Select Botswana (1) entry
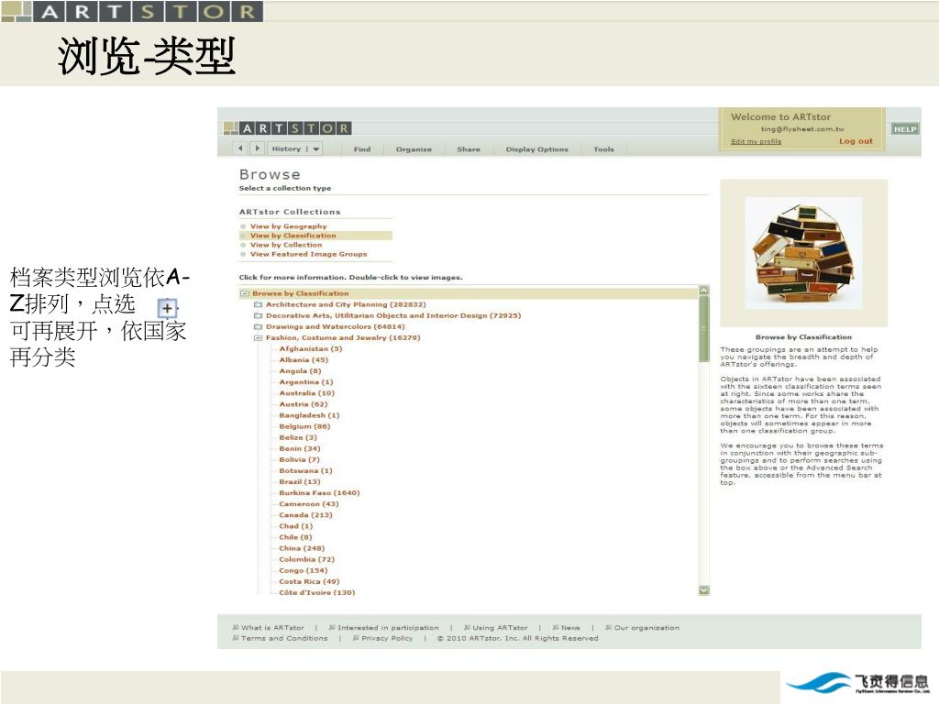The height and width of the screenshot is (704, 939). pos(305,470)
